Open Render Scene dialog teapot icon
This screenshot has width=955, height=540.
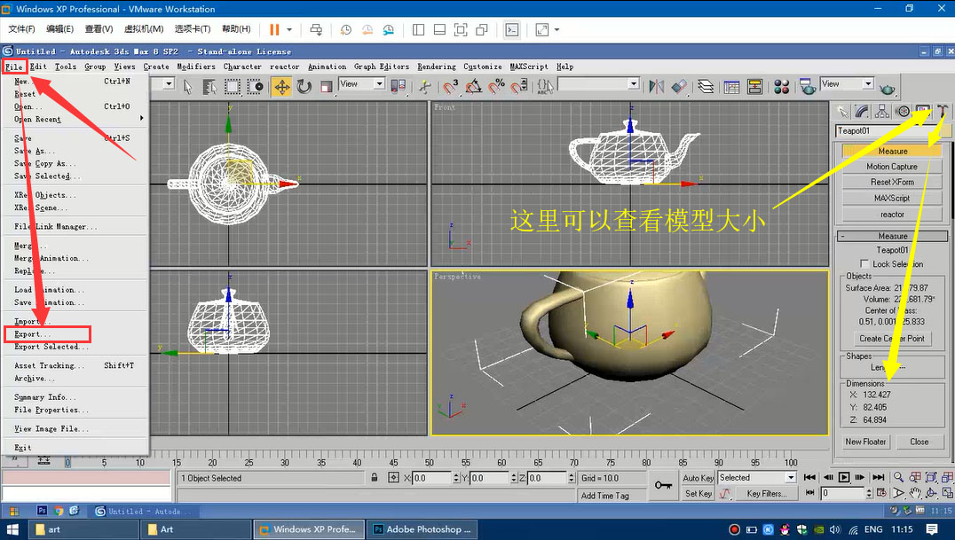[x=808, y=87]
